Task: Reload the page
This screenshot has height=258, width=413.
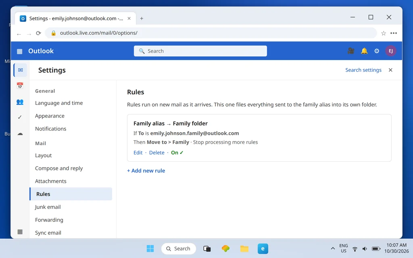Action: pyautogui.click(x=38, y=33)
